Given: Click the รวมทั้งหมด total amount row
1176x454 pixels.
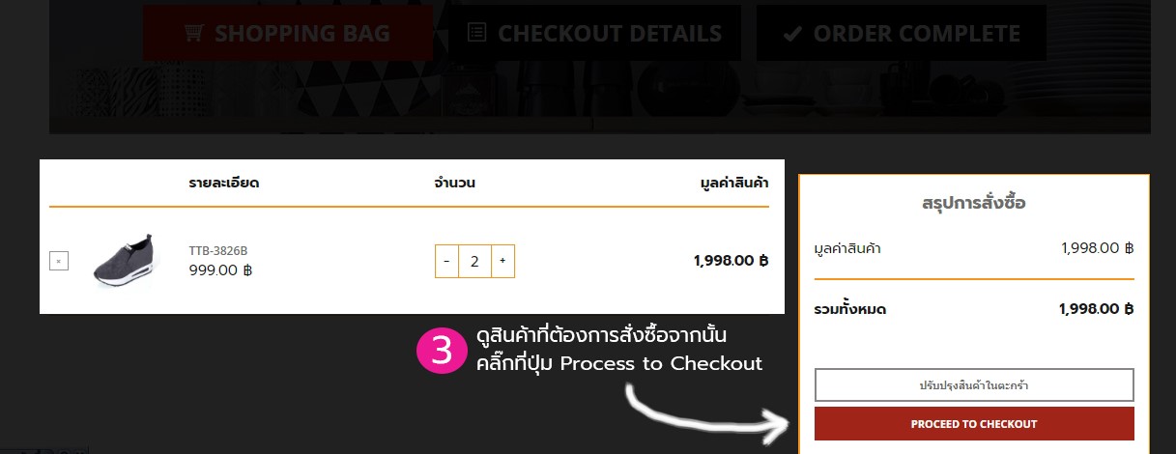Looking at the screenshot, I should click(974, 310).
